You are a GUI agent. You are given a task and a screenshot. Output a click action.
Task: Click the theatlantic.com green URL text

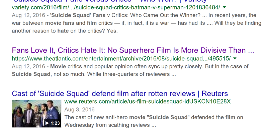[x=121, y=59]
